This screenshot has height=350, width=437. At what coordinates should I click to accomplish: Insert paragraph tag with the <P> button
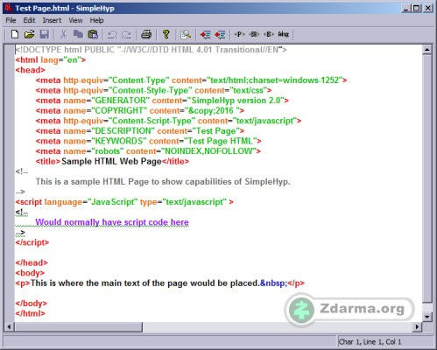(239, 34)
